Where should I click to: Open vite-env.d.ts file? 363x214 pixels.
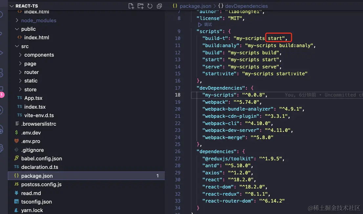click(x=39, y=116)
